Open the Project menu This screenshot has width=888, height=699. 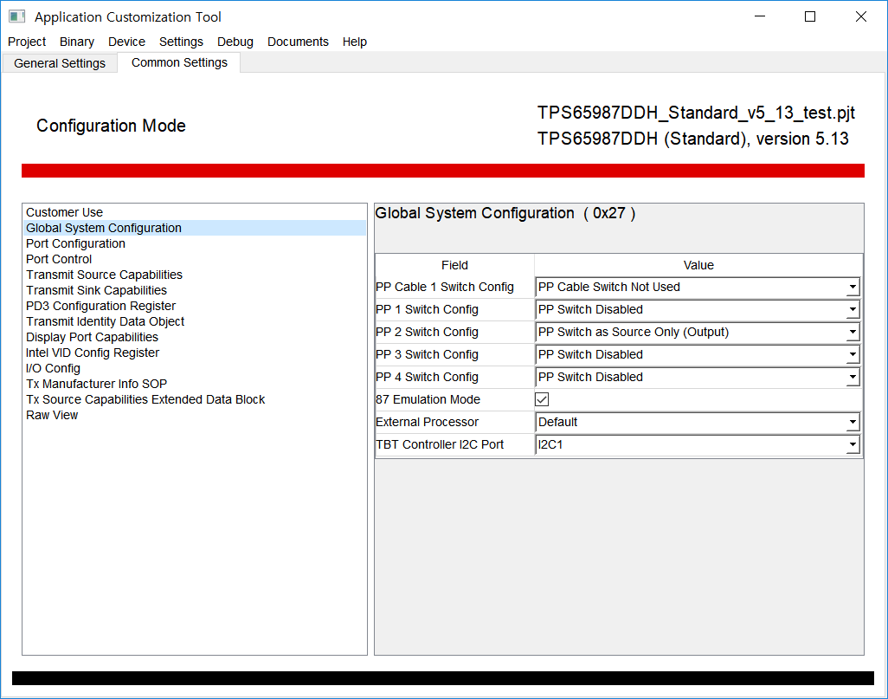point(27,42)
